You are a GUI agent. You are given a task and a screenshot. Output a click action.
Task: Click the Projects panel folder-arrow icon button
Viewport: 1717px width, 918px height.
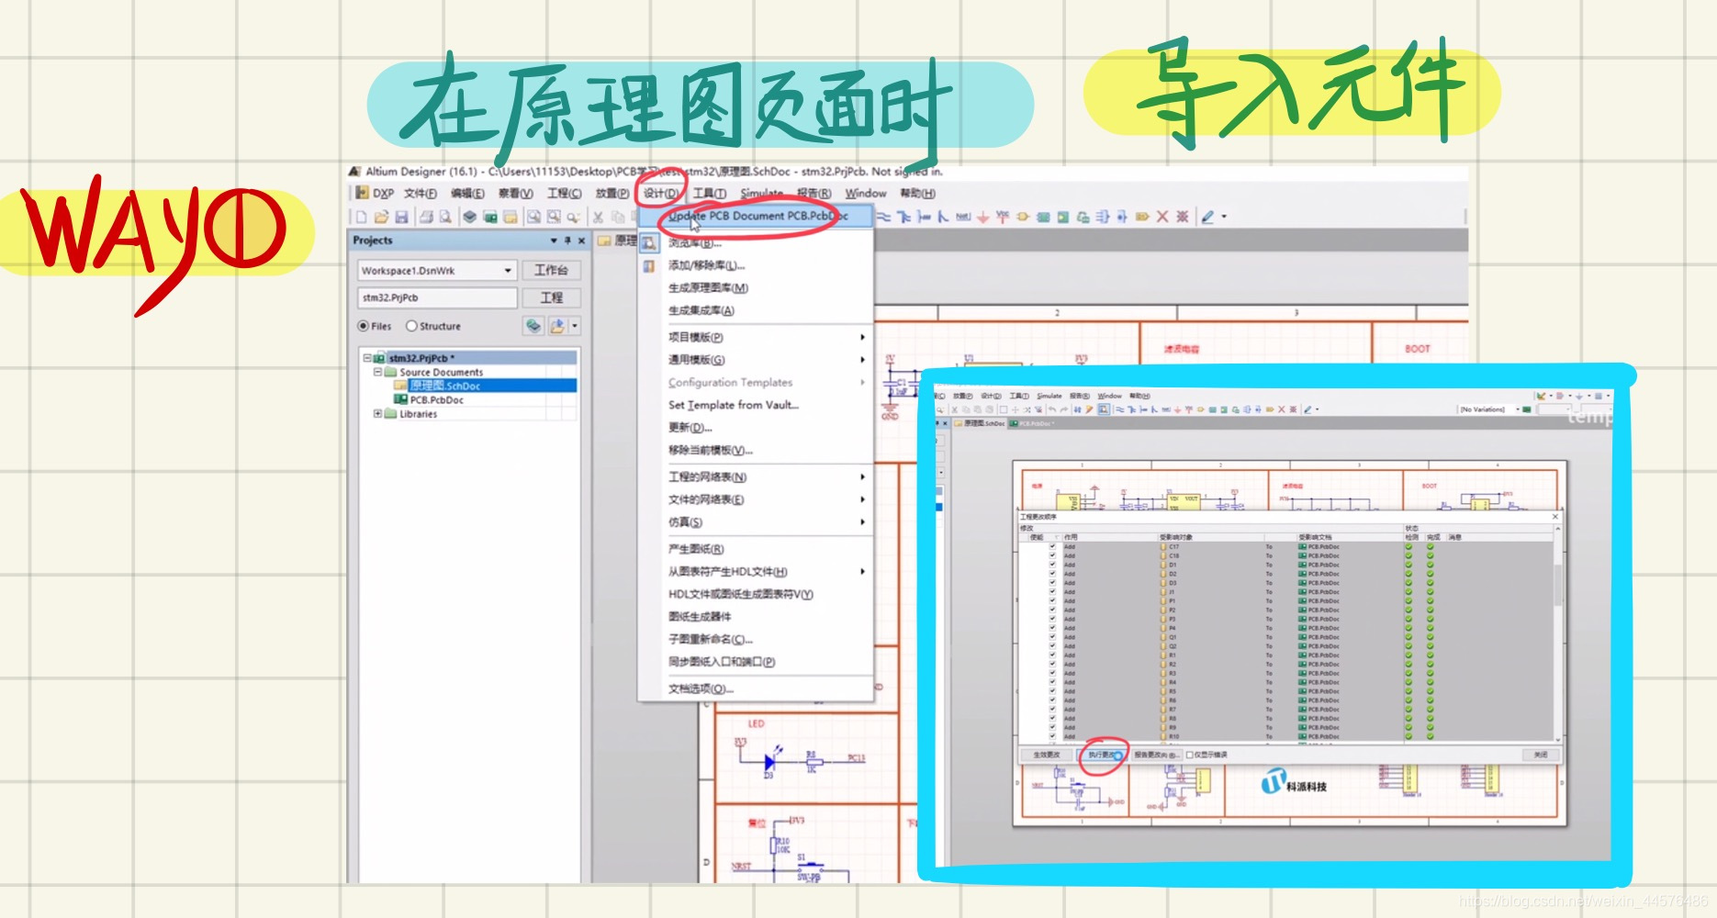tap(557, 326)
